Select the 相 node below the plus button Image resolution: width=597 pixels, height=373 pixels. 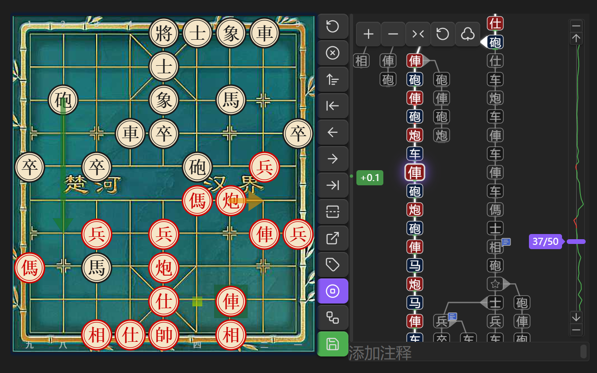pyautogui.click(x=362, y=61)
